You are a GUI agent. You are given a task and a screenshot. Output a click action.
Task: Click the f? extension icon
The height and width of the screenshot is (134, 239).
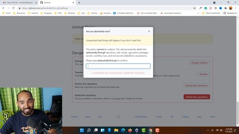[x=201, y=8]
